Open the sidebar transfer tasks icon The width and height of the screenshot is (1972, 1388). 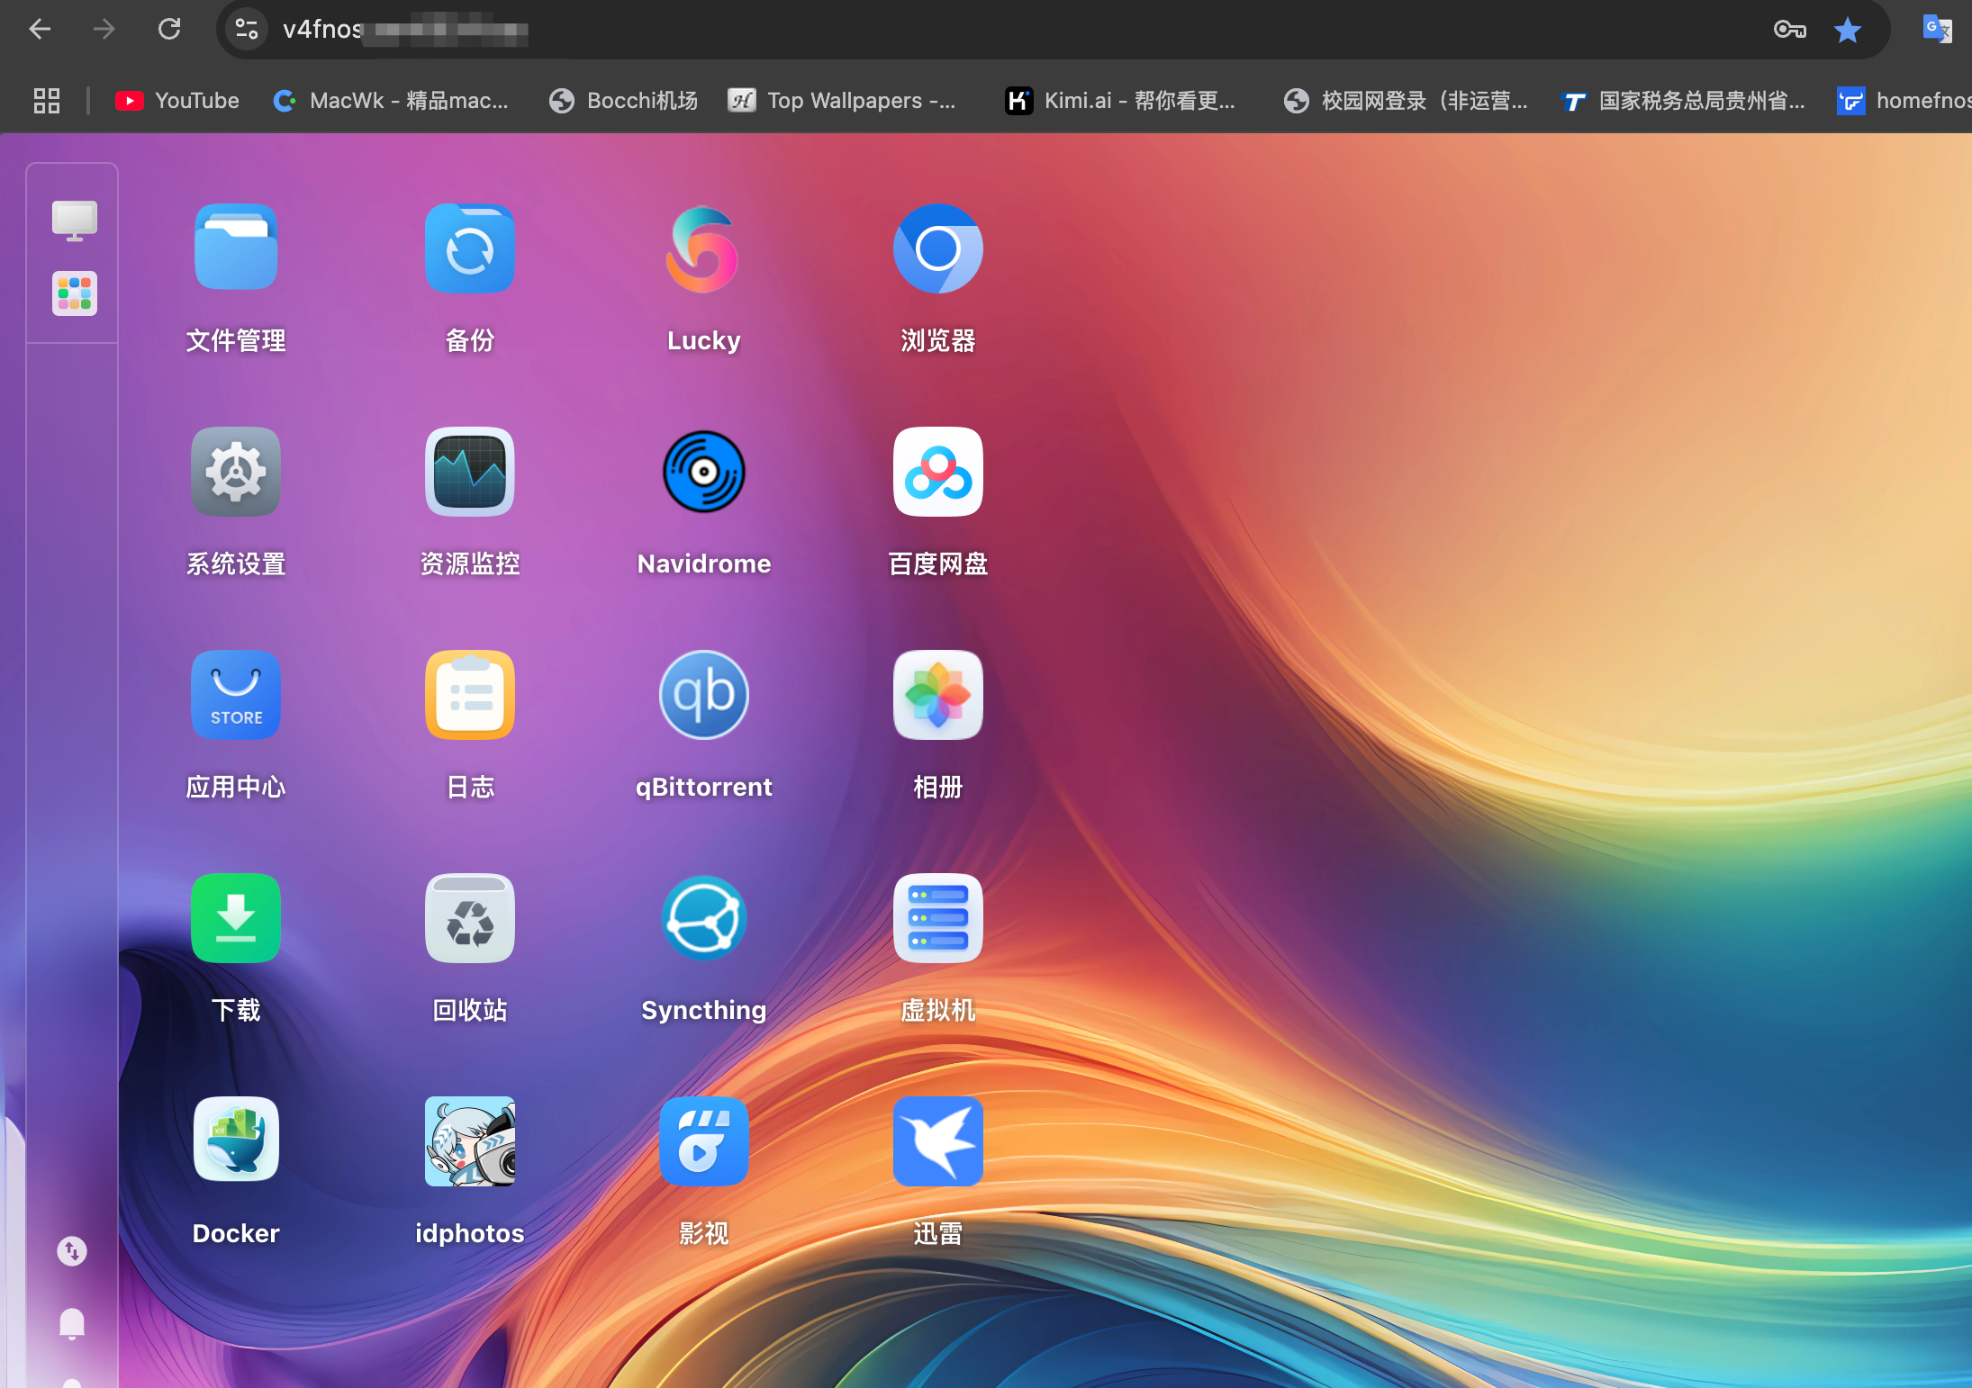(x=72, y=1250)
